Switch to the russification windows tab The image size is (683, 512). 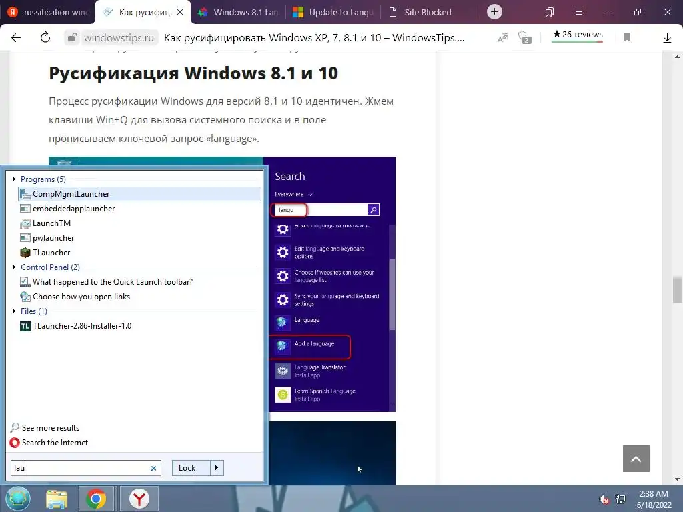click(x=49, y=12)
